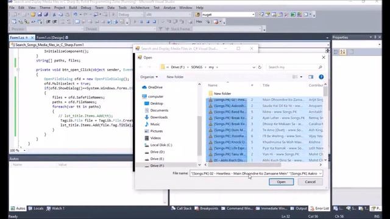Click the Undo arrow in the toolbar

coord(75,15)
